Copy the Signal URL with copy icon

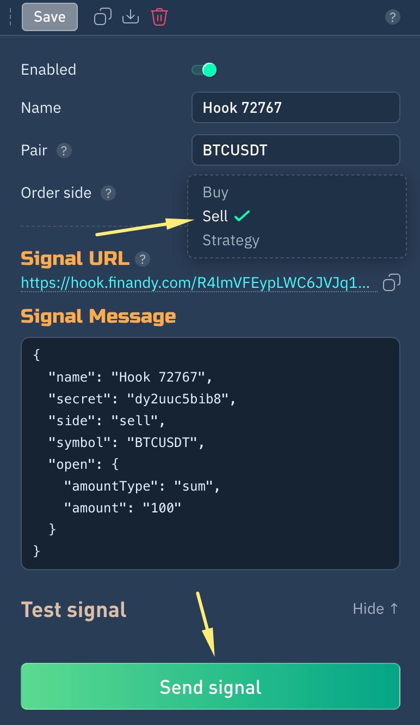392,283
